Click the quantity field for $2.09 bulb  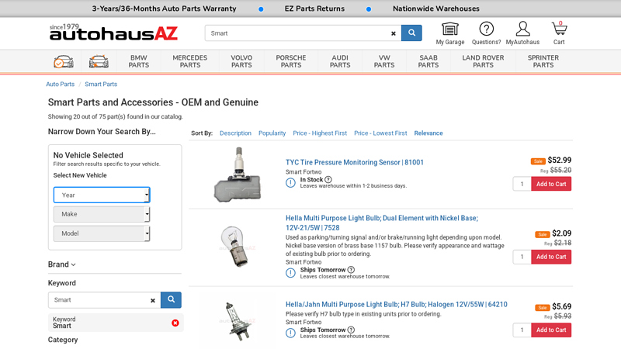coord(522,257)
